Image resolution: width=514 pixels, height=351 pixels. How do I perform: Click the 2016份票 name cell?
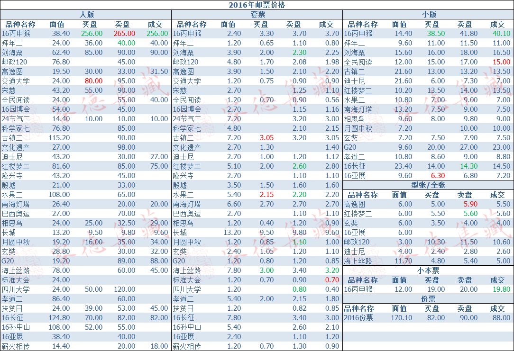[x=358, y=317]
